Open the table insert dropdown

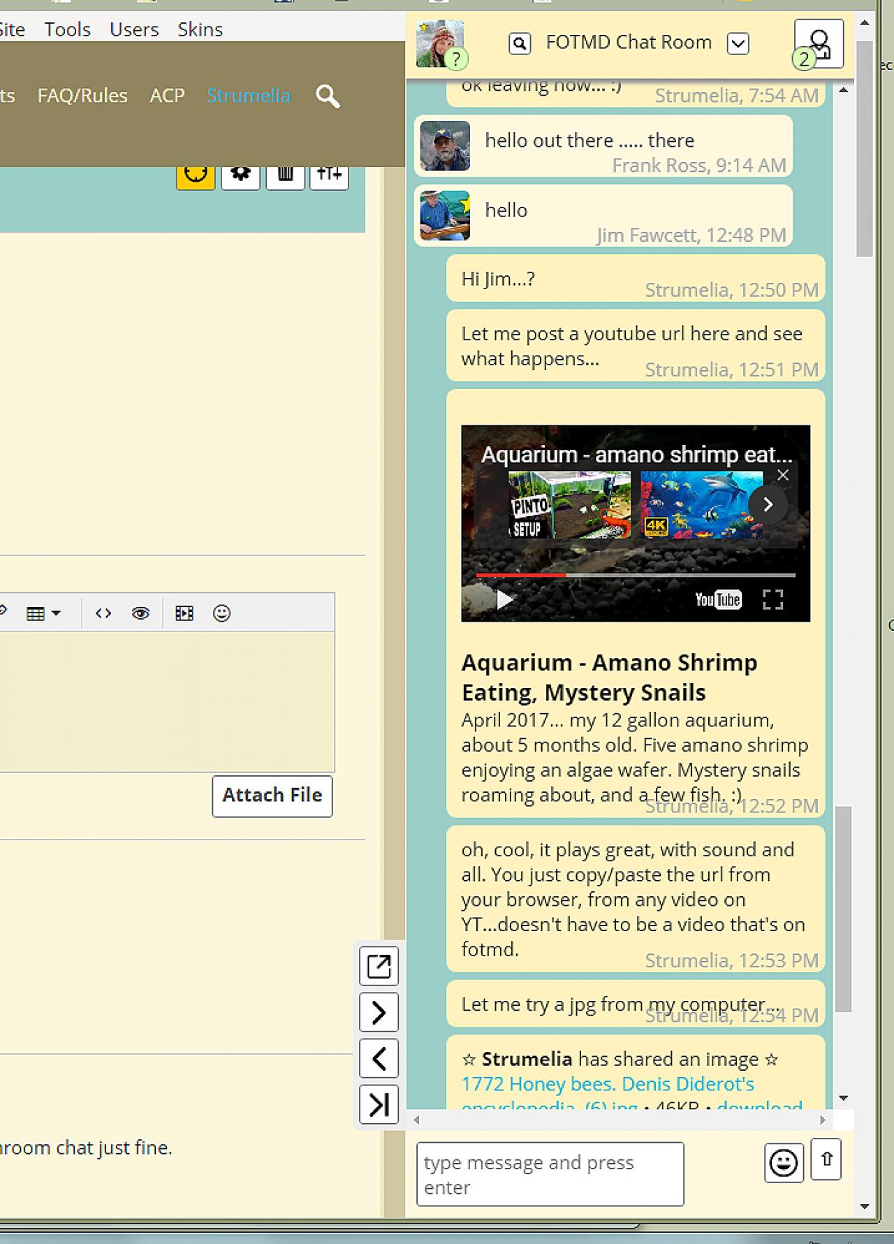[x=43, y=613]
